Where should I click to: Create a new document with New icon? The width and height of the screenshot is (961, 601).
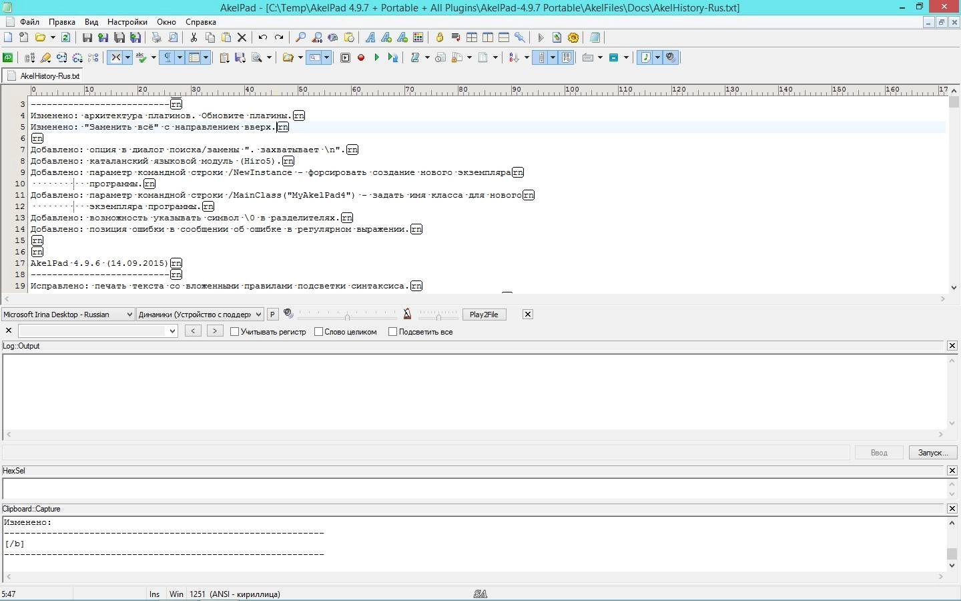tap(8, 37)
